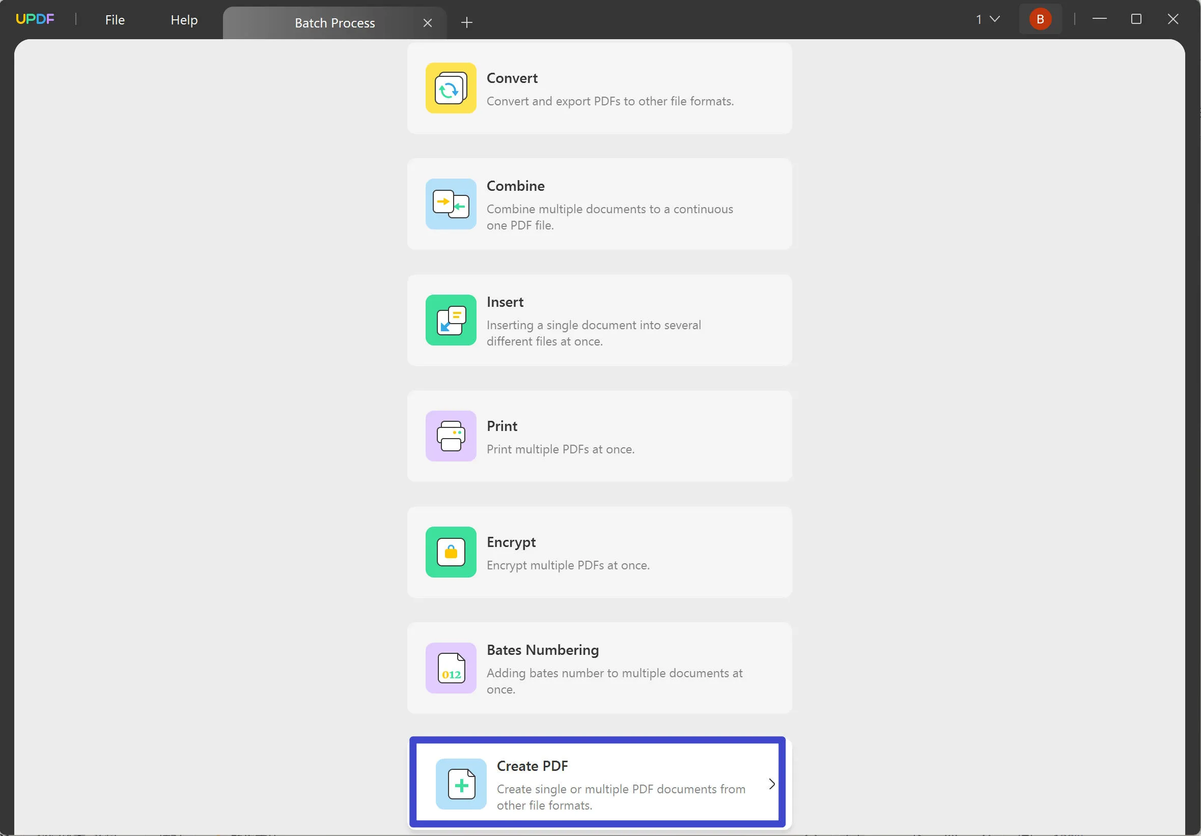Select the Print multiple PDFs icon
Viewport: 1201px width, 836px height.
pyautogui.click(x=450, y=436)
